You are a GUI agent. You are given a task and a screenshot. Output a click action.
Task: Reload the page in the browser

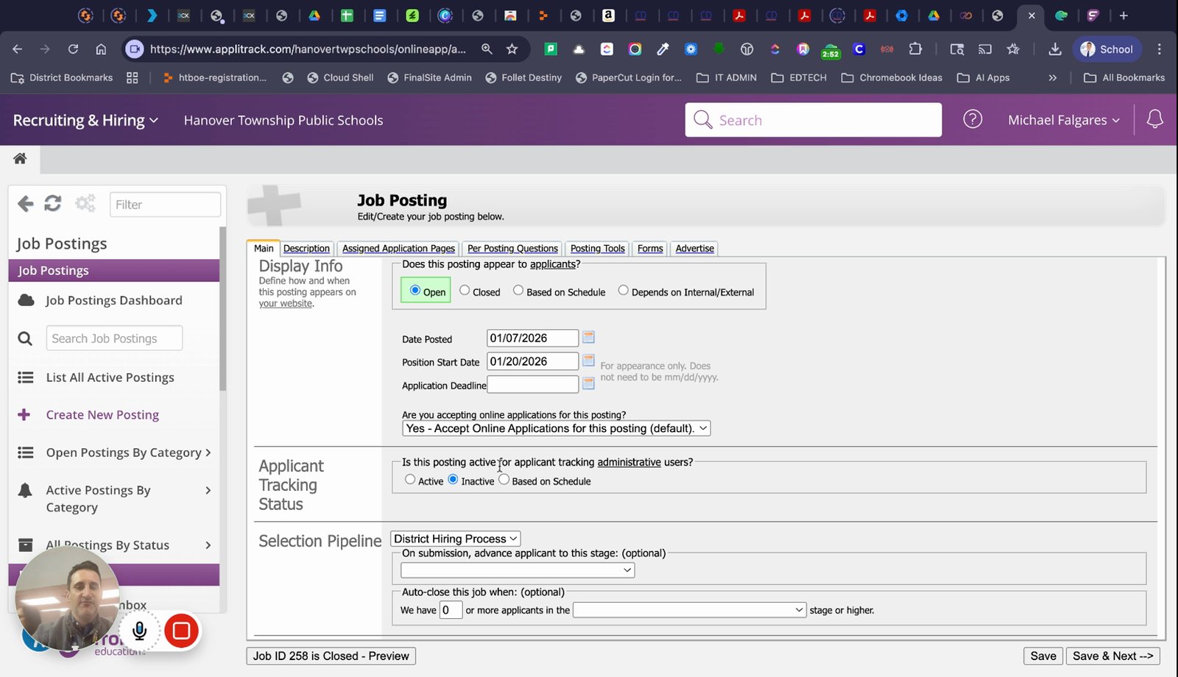pyautogui.click(x=73, y=49)
